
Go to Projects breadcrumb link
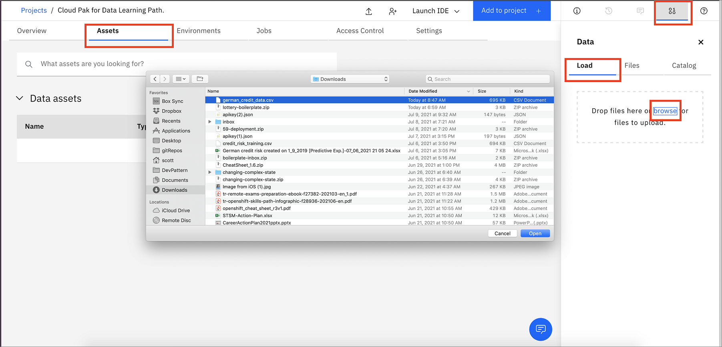34,10
